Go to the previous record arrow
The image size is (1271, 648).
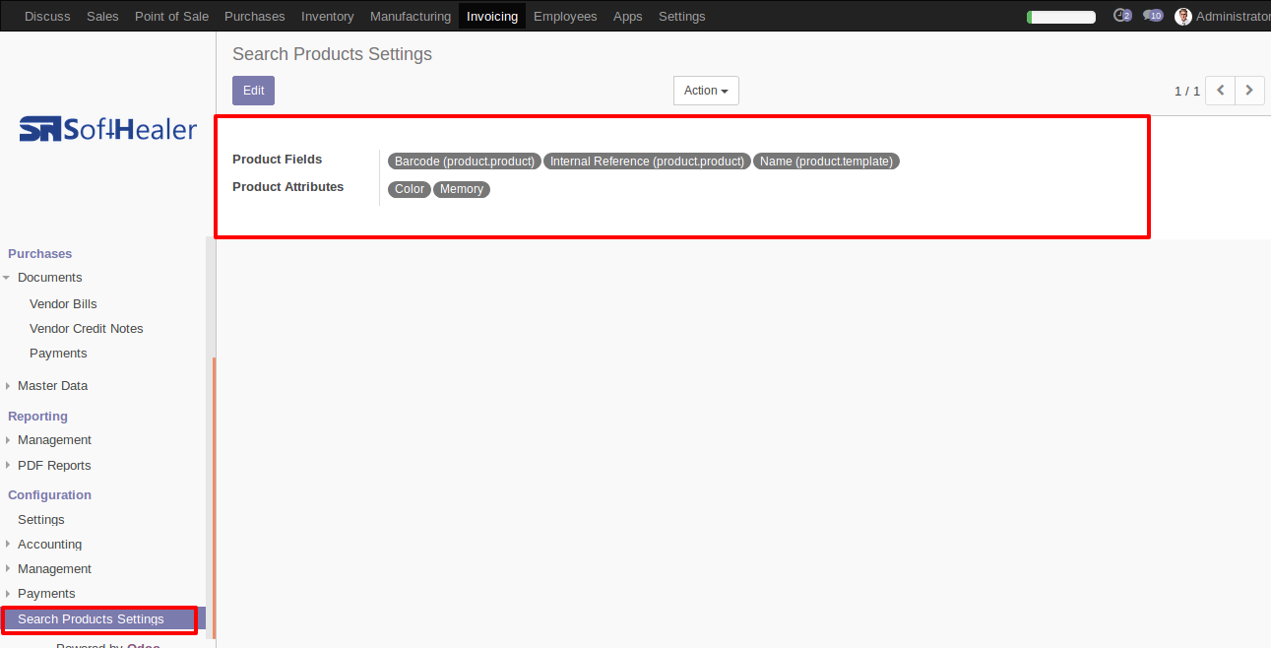click(1220, 91)
